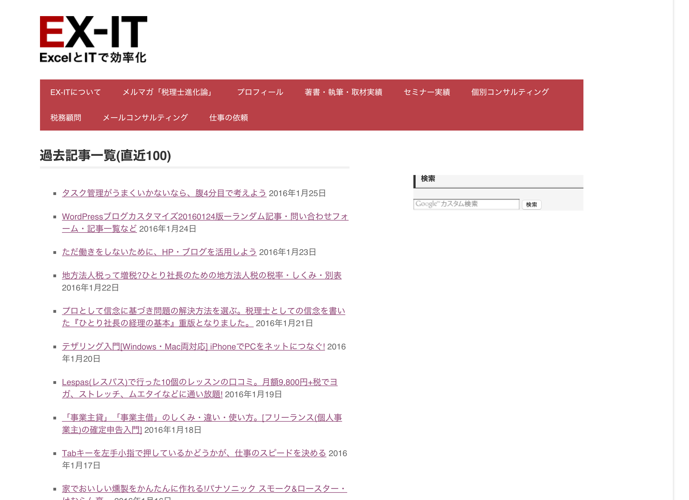The height and width of the screenshot is (500, 689).
Task: Open the 税務顧問 menu item
Action: click(66, 117)
